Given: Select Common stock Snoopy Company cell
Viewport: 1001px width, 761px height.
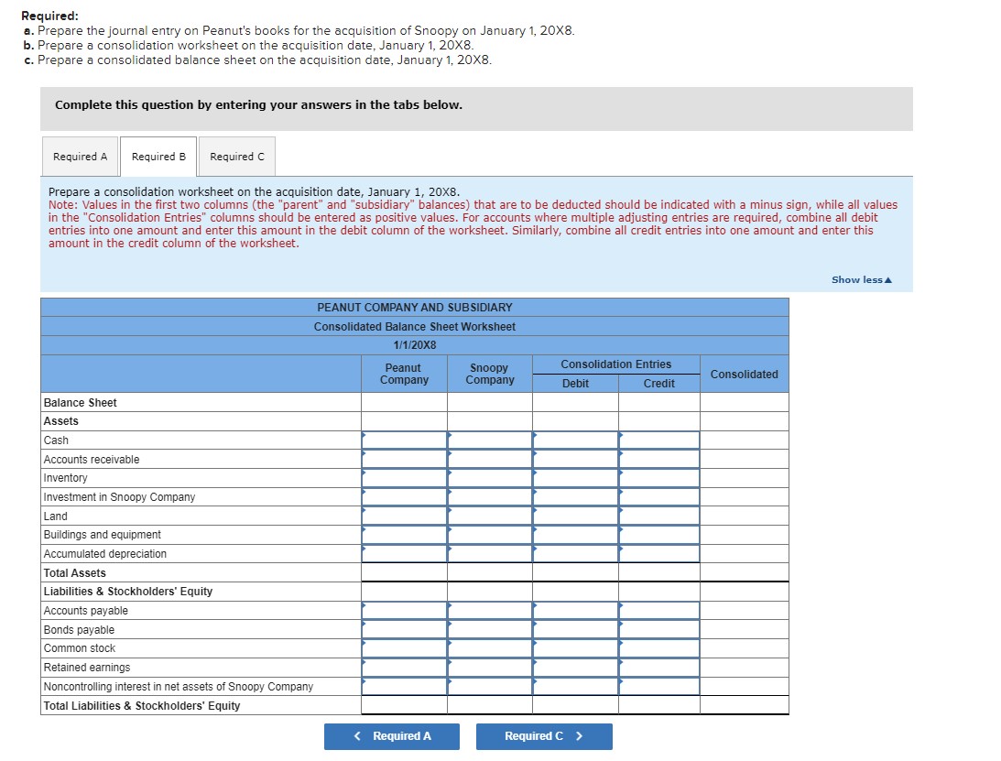Looking at the screenshot, I should pos(490,648).
